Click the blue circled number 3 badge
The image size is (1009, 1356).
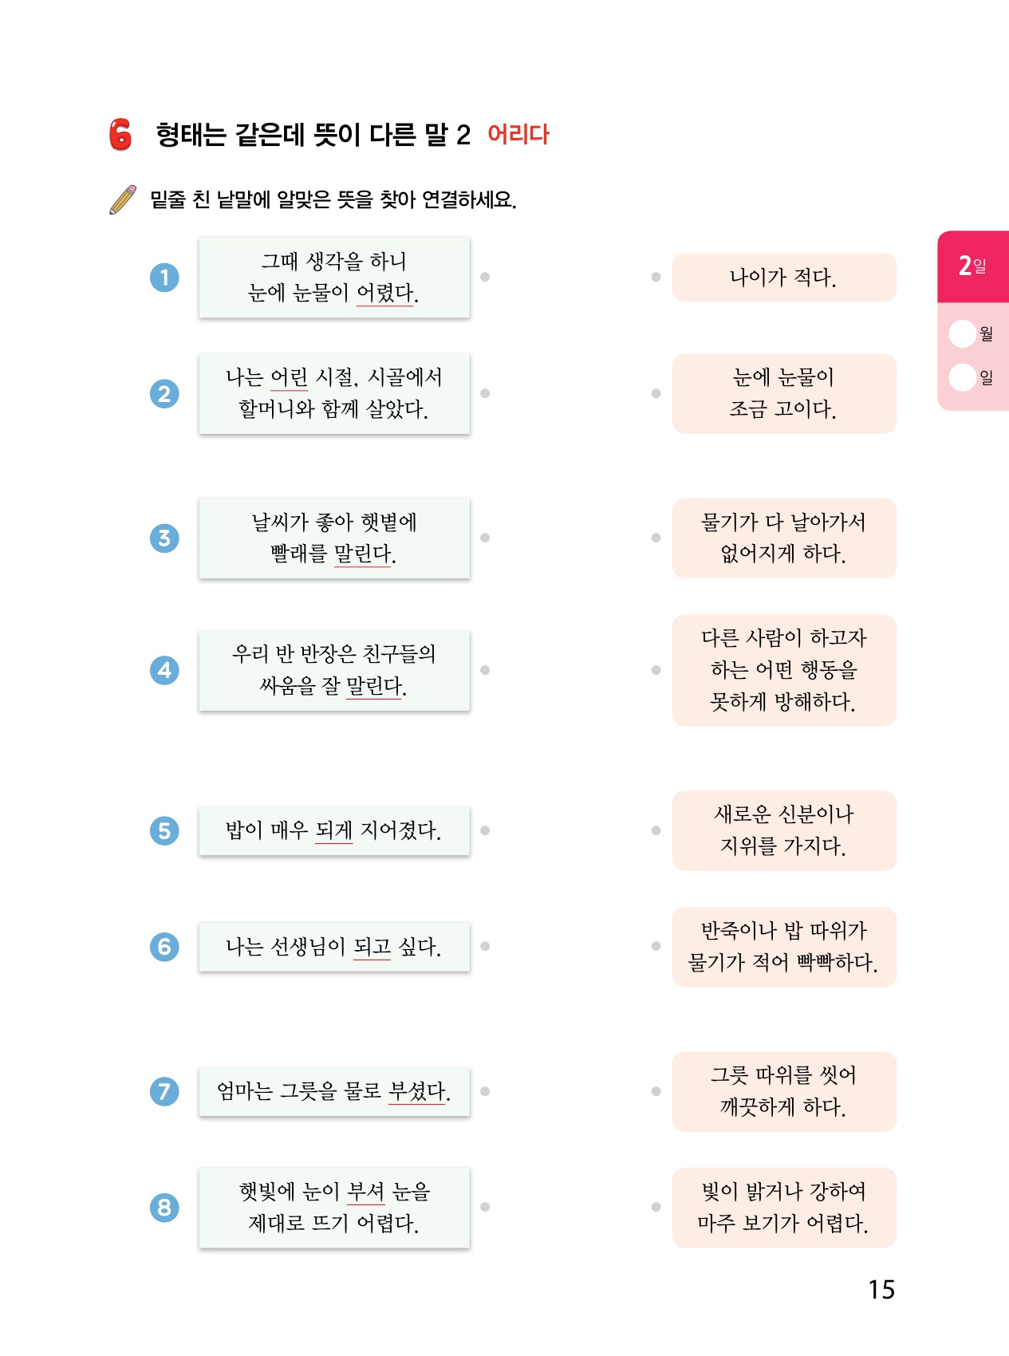coord(164,538)
